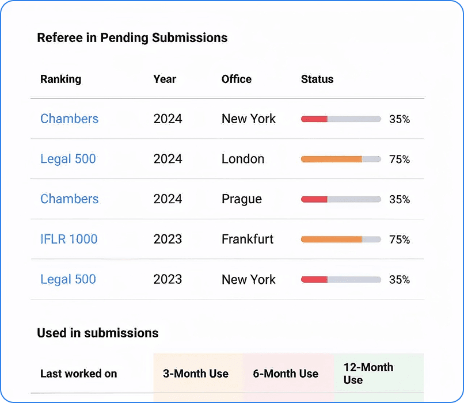Select the Status column header
464x403 pixels.
click(317, 79)
